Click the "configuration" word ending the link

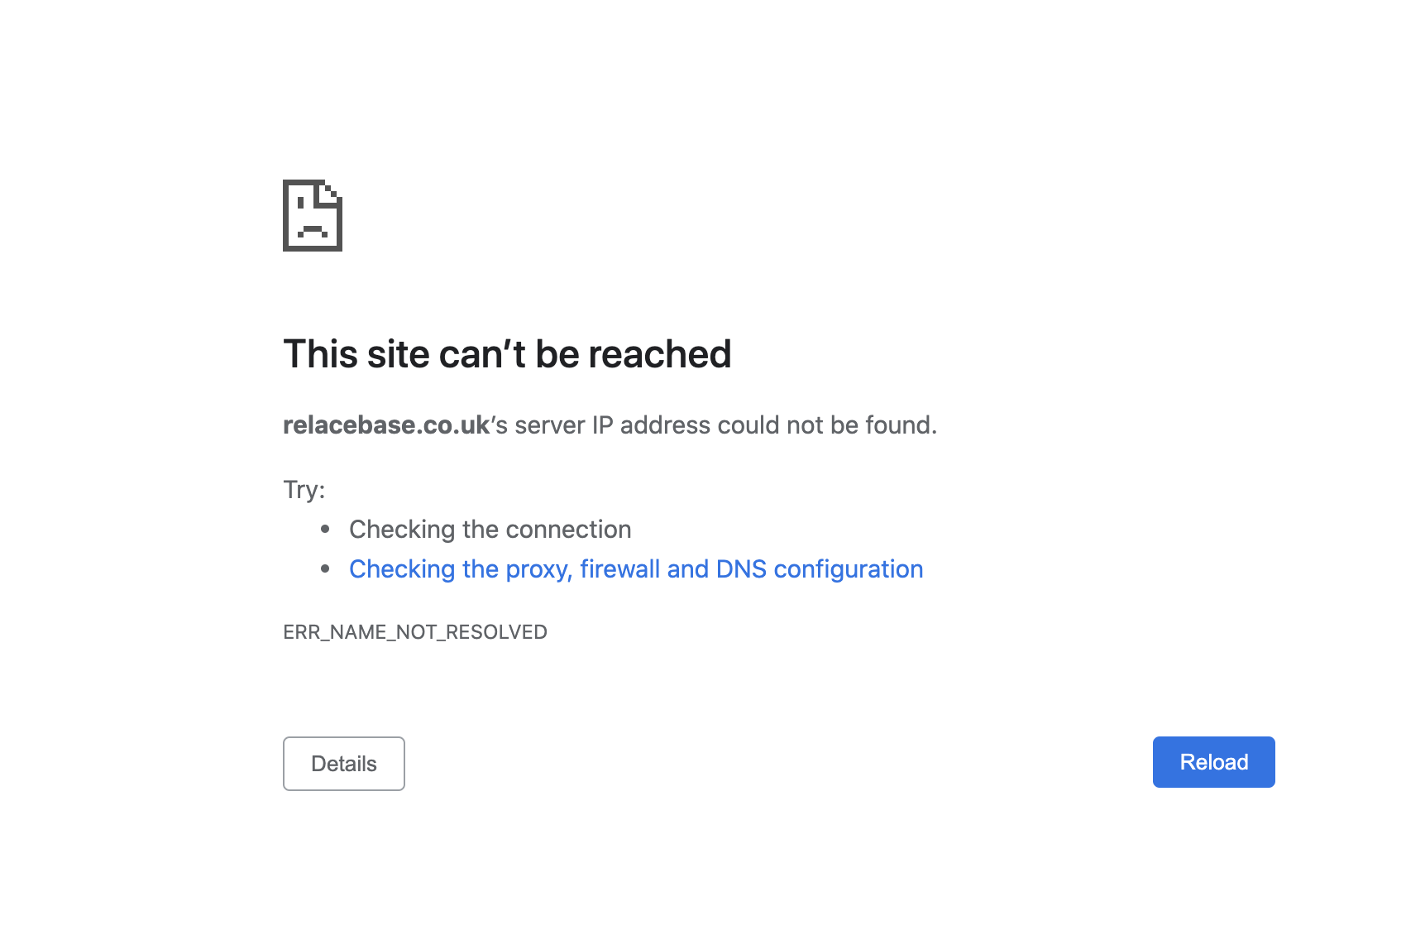pyautogui.click(x=849, y=569)
